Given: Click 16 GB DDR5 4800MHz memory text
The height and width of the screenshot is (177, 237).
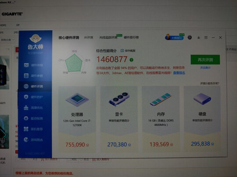Looking at the screenshot, I should (161, 123).
